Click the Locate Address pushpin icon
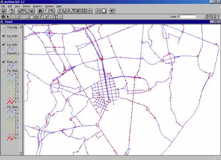Image resolution: width=221 pixels, height=160 pixels. (x=46, y=11)
